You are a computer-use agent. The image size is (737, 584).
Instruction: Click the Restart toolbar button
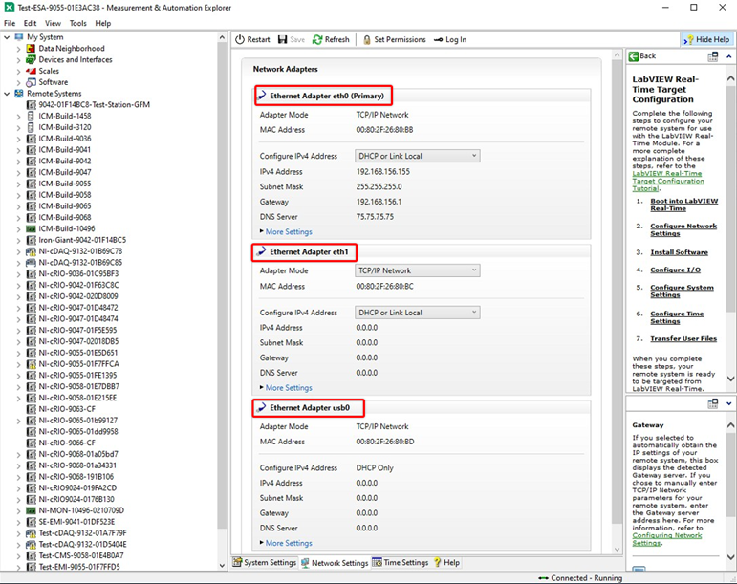(252, 39)
